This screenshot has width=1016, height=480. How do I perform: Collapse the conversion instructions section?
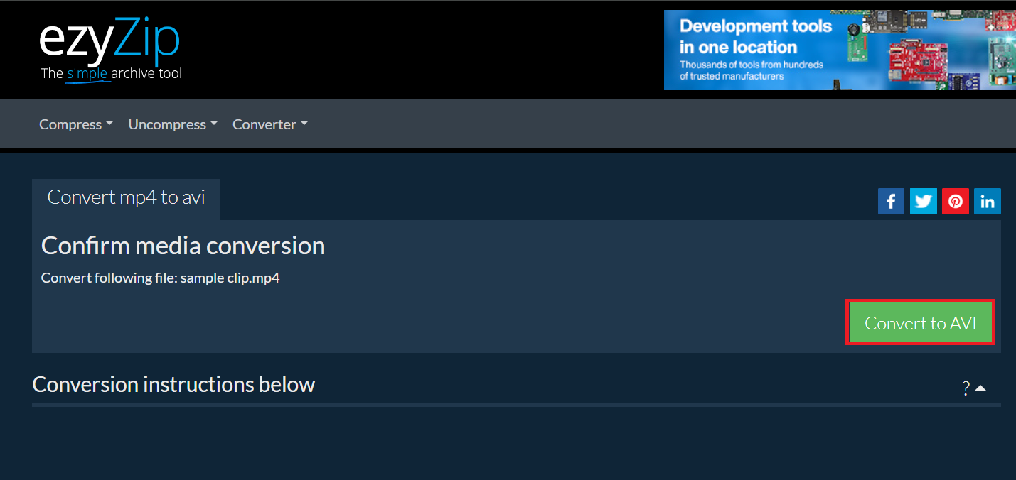tap(981, 387)
